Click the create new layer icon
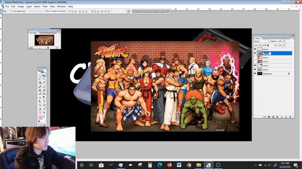 tap(286, 117)
